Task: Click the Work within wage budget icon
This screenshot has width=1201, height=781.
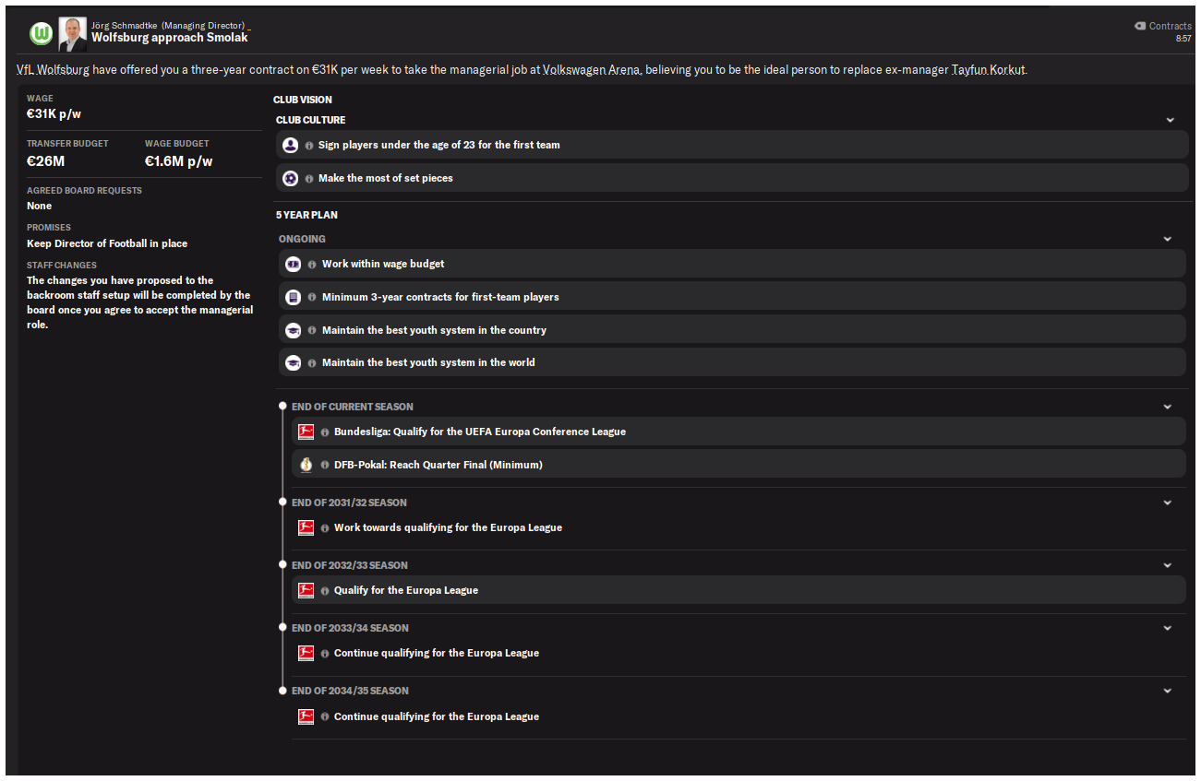Action: point(294,264)
